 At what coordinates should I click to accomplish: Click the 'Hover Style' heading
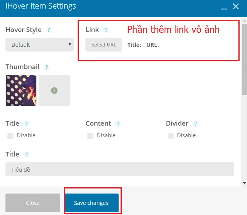click(24, 30)
